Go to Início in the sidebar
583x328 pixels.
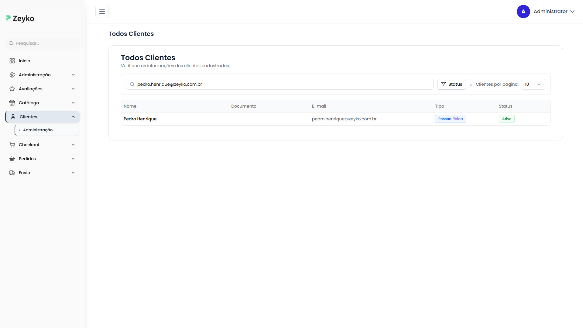click(25, 61)
